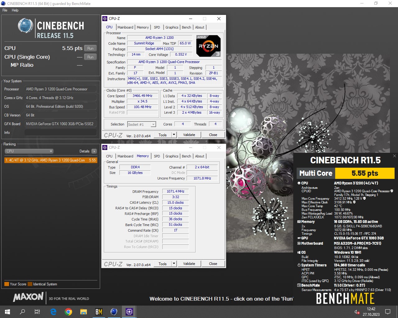Switch to Mainboard tab in bottom CPU-Z
The height and width of the screenshot is (318, 398).
click(125, 156)
